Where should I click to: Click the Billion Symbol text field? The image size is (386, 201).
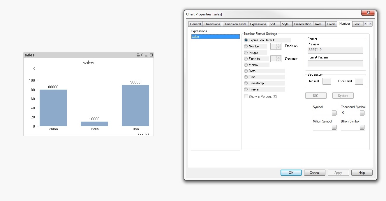click(350, 127)
